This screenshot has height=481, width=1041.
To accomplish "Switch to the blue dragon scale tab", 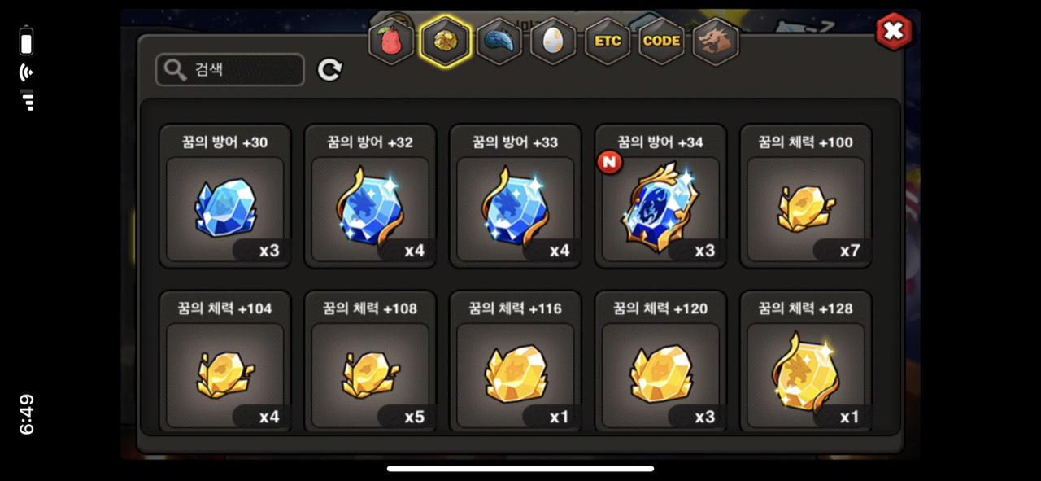I will (x=499, y=41).
